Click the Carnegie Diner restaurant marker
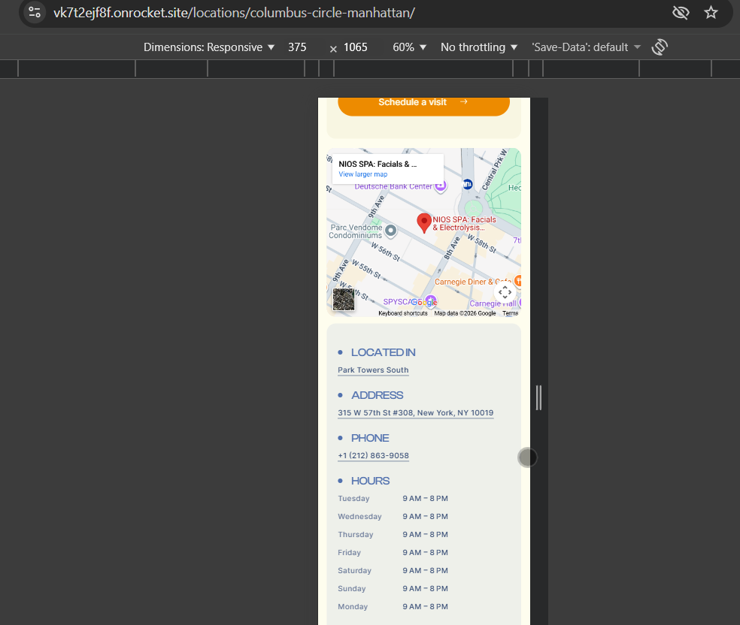The width and height of the screenshot is (740, 625). coord(517,281)
